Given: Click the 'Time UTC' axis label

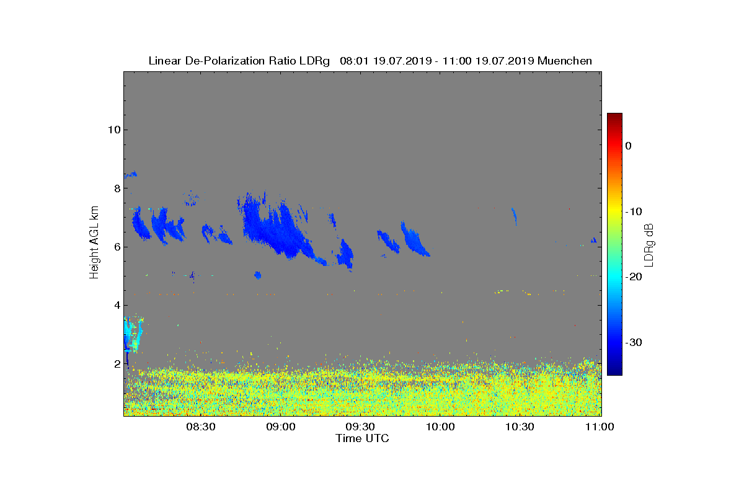Looking at the screenshot, I should [363, 438].
